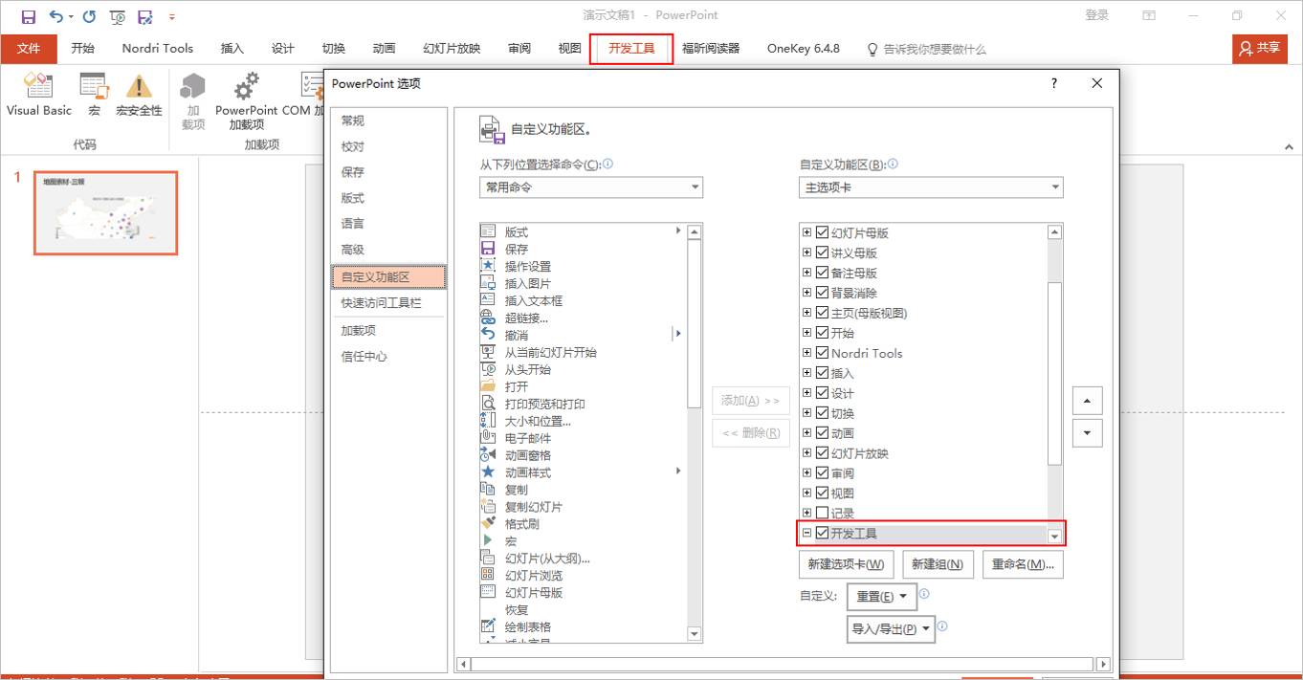Switch to the 开发工具 ribbon tab
The width and height of the screenshot is (1303, 680).
coord(631,49)
